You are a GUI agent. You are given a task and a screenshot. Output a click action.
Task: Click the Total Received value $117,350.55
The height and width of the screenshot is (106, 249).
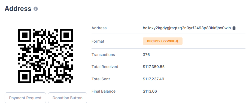(x=154, y=67)
